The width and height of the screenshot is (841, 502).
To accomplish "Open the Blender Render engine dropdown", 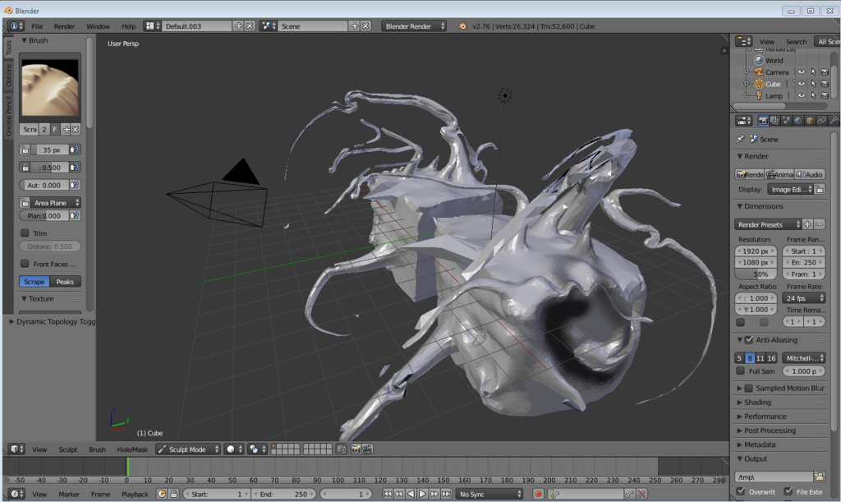I will tap(414, 26).
